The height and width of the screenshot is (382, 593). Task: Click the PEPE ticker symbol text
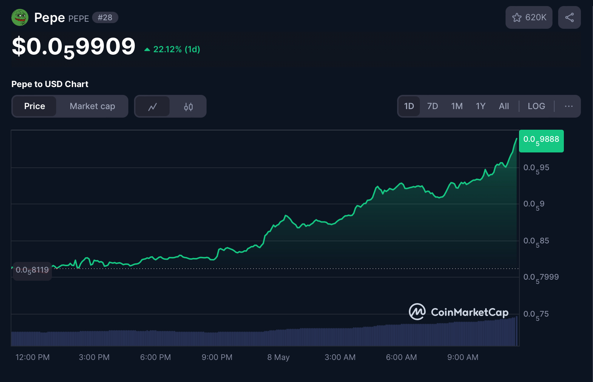[79, 18]
